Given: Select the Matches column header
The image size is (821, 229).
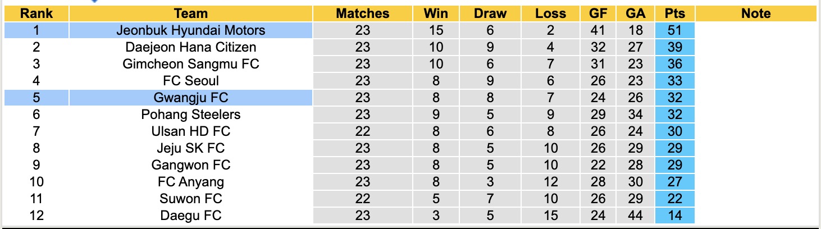Looking at the screenshot, I should pyautogui.click(x=362, y=13).
